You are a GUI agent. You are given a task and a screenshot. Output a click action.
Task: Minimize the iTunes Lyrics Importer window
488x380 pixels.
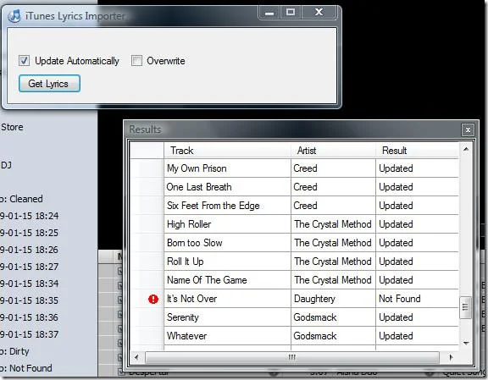(269, 13)
